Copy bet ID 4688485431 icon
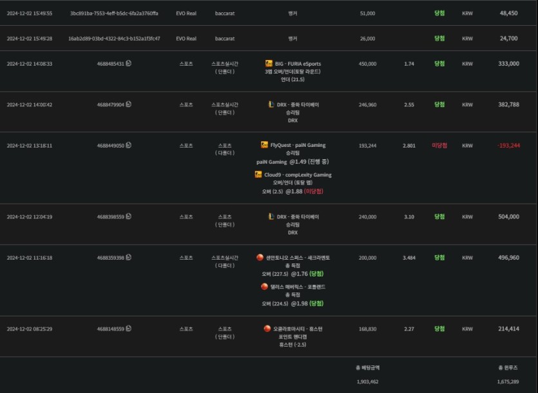 click(129, 64)
